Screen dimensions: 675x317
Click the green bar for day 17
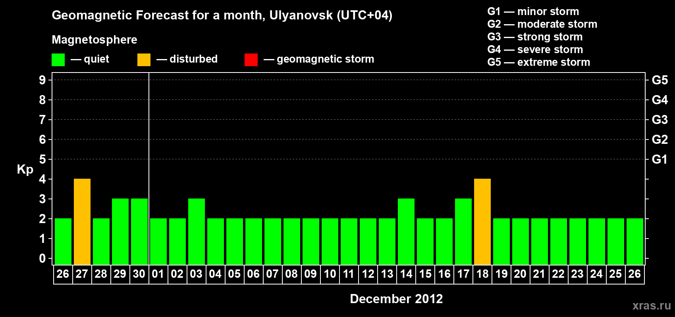coord(463,231)
